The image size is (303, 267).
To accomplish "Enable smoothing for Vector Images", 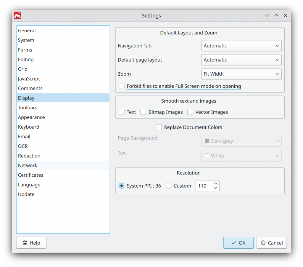I will click(190, 112).
